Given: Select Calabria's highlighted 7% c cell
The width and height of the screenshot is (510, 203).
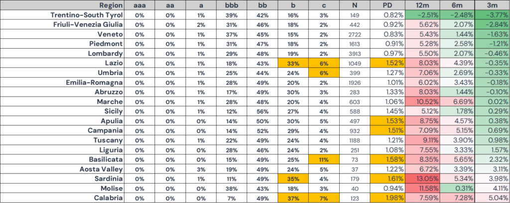Looking at the screenshot, I should (324, 198).
